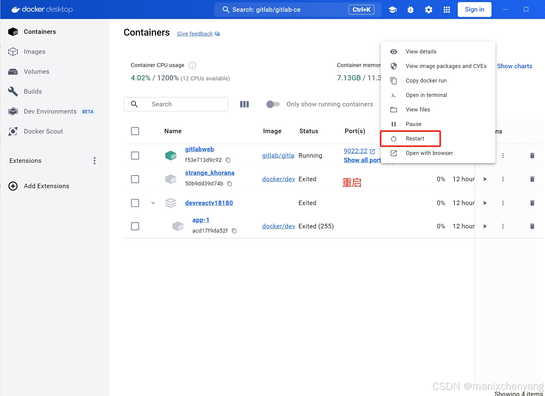Choose Pause from context menu
The width and height of the screenshot is (545, 396).
click(438, 124)
